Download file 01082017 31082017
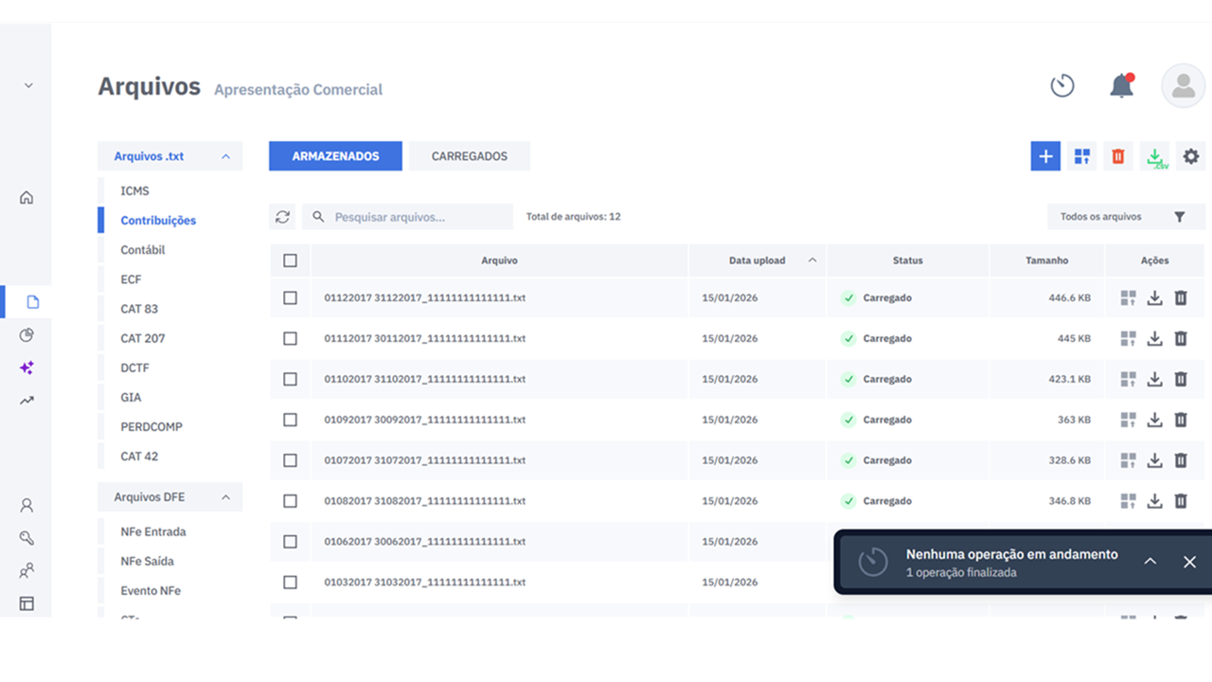Screen dimensions: 1212x682 click(x=1154, y=501)
